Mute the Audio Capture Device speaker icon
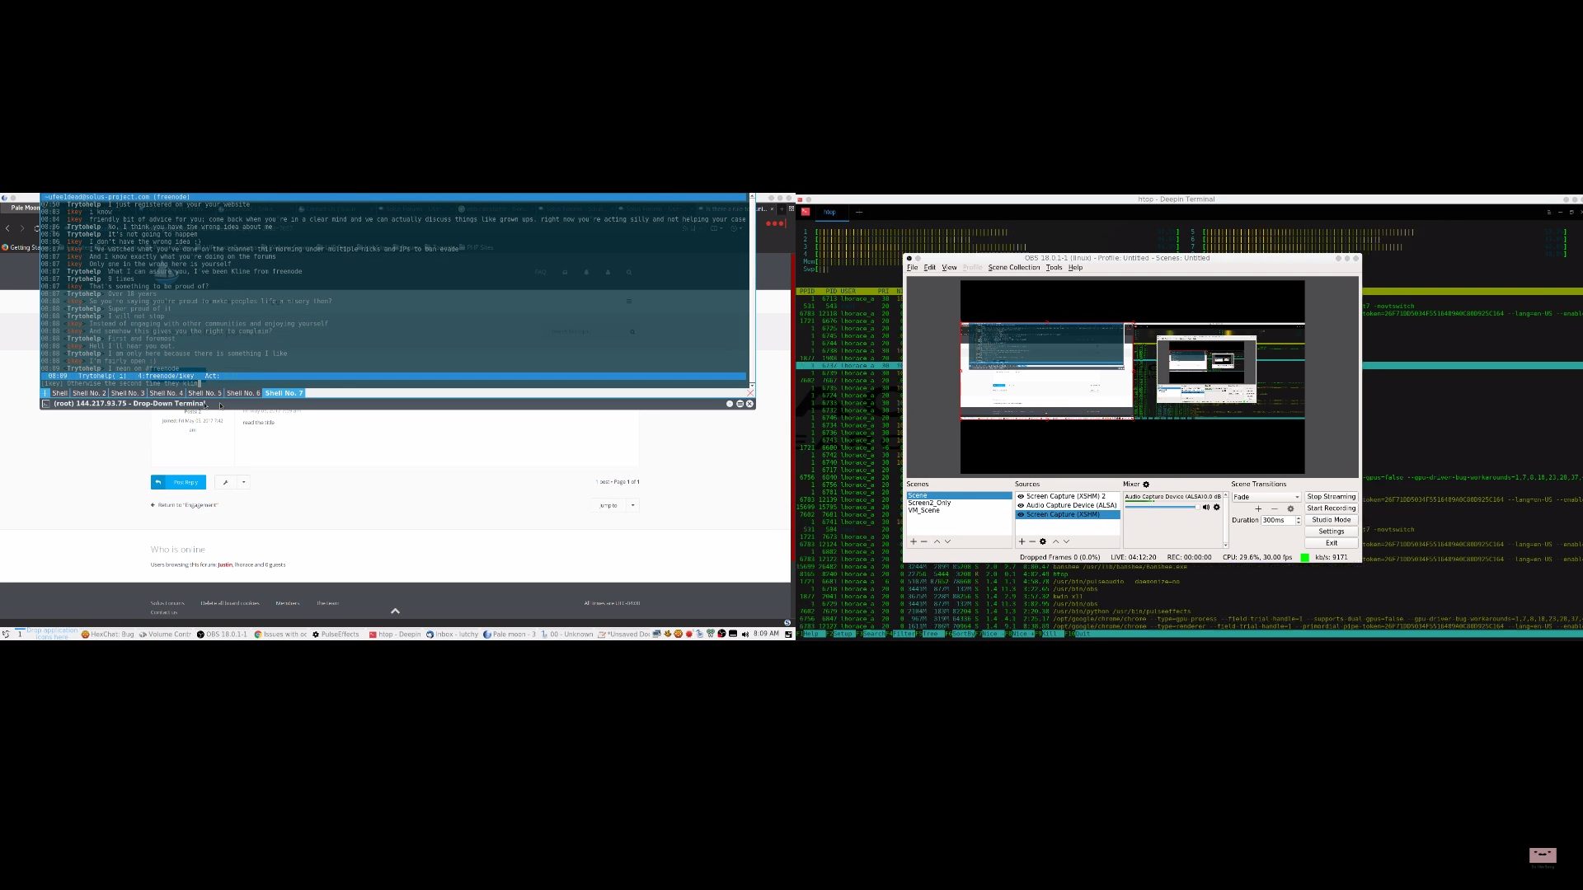1583x890 pixels. click(x=1205, y=507)
